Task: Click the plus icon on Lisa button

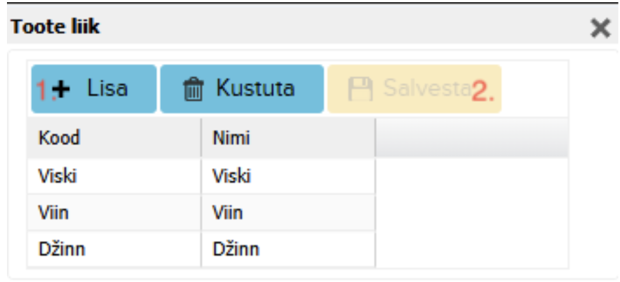Action: pos(62,90)
